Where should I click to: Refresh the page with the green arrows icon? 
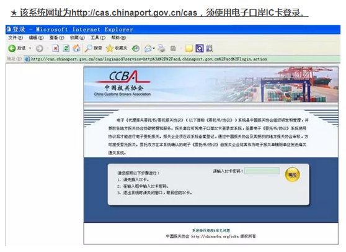(66, 48)
